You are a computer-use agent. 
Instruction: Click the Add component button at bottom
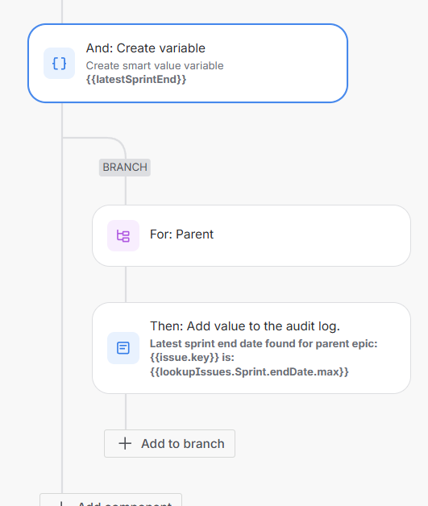(x=110, y=500)
